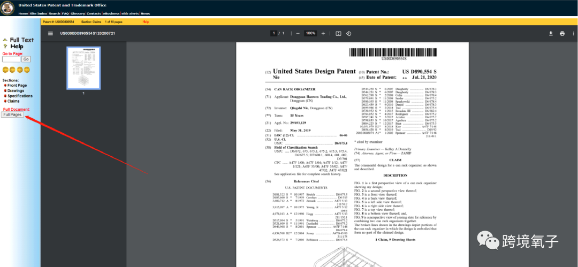Open the PDF viewer more actions menu

coord(574,34)
